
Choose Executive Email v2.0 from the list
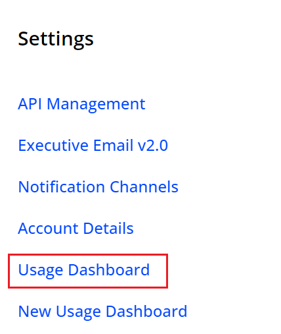pos(93,145)
